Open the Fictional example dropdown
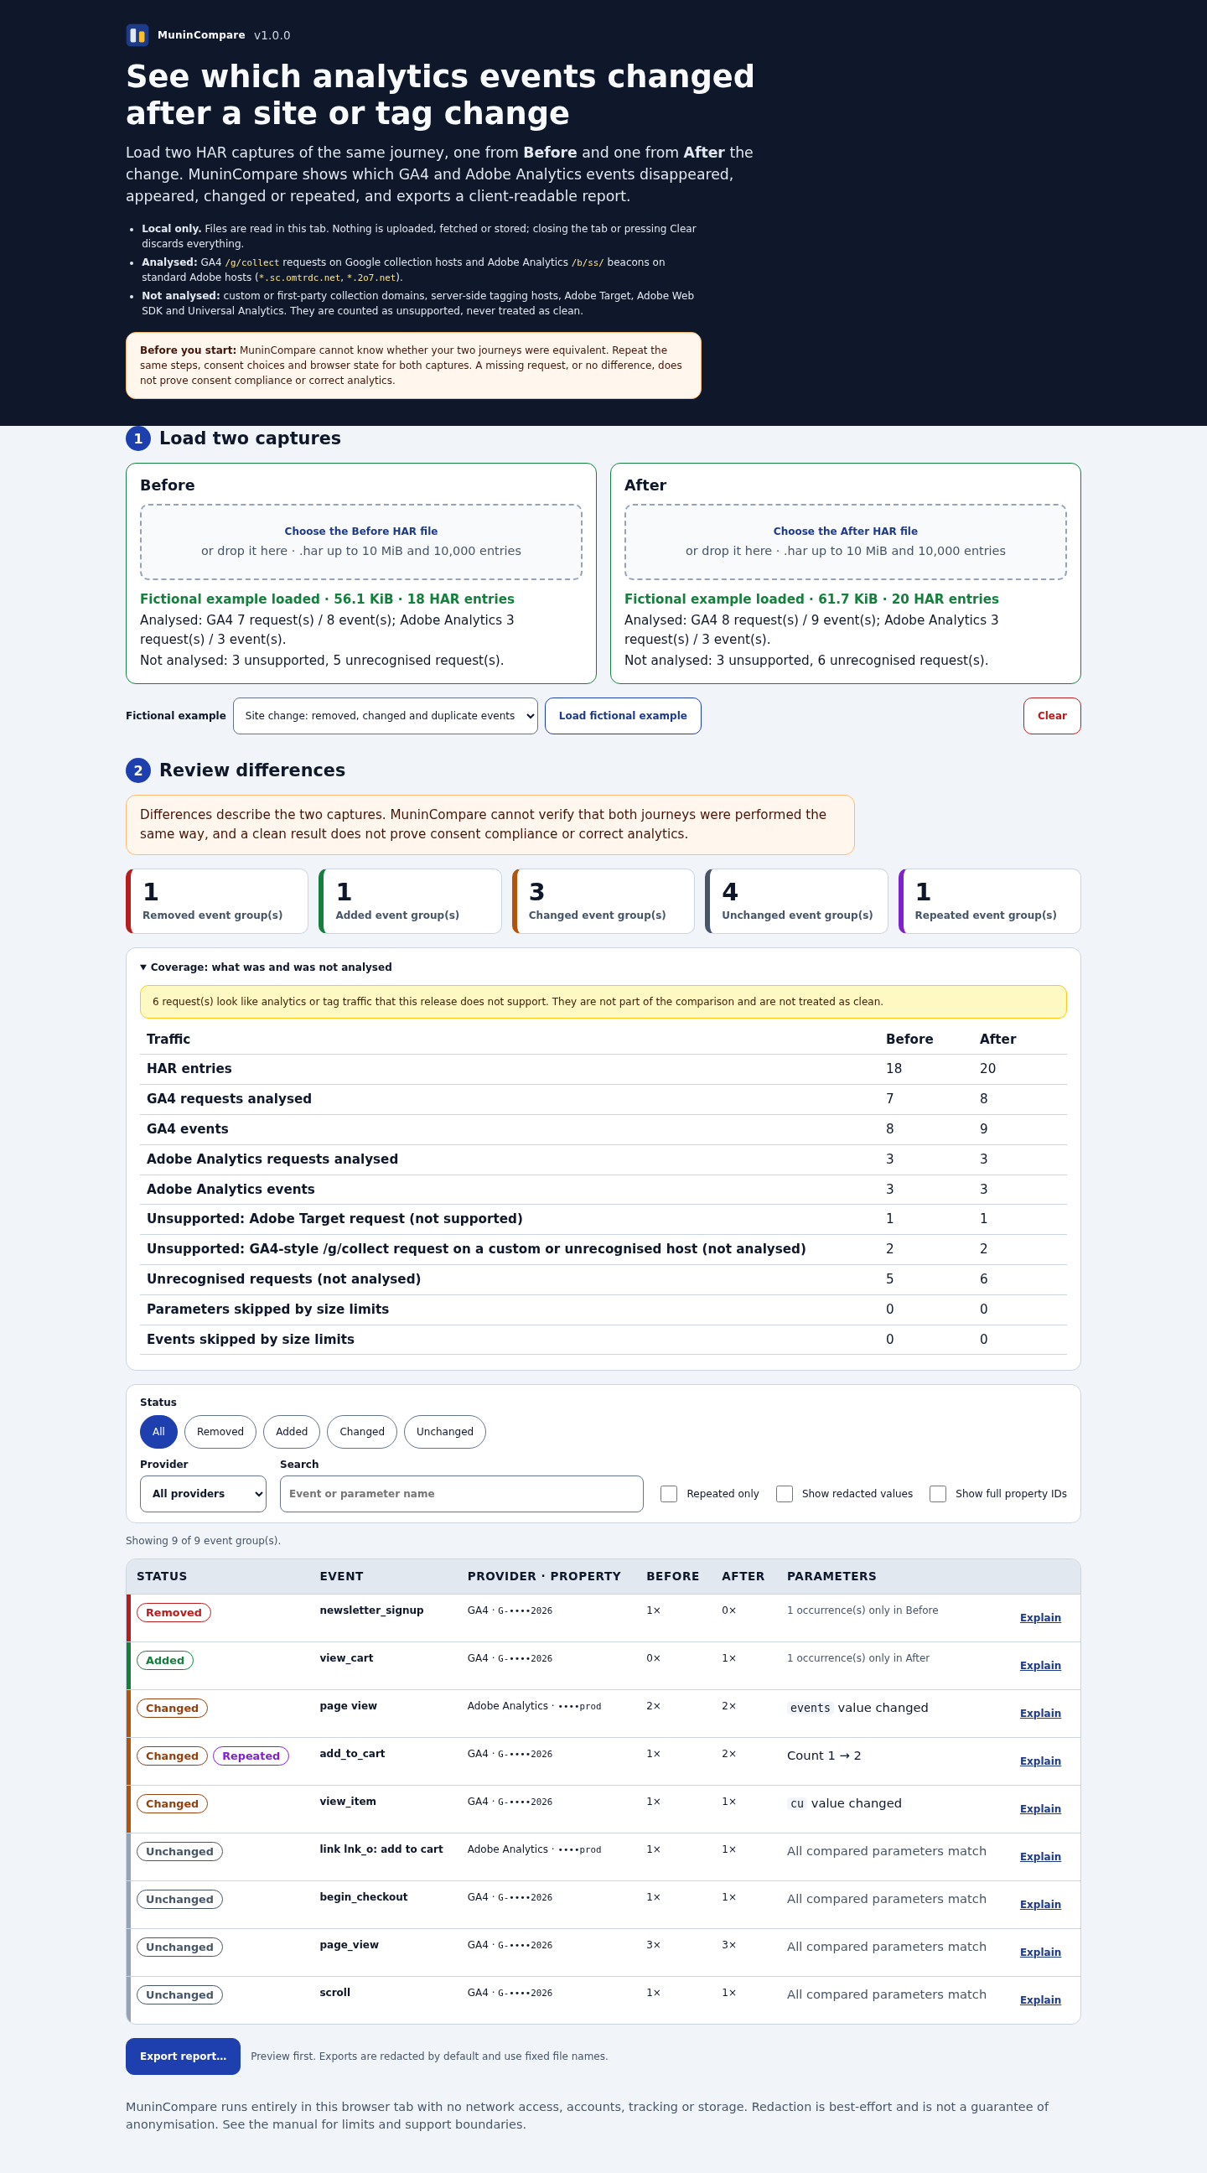The height and width of the screenshot is (2173, 1207). click(386, 716)
